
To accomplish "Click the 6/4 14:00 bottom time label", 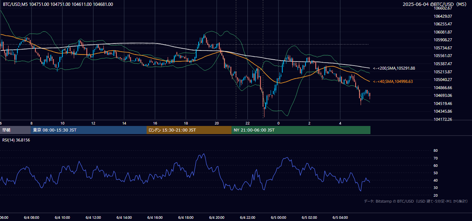I will [x=124, y=218].
